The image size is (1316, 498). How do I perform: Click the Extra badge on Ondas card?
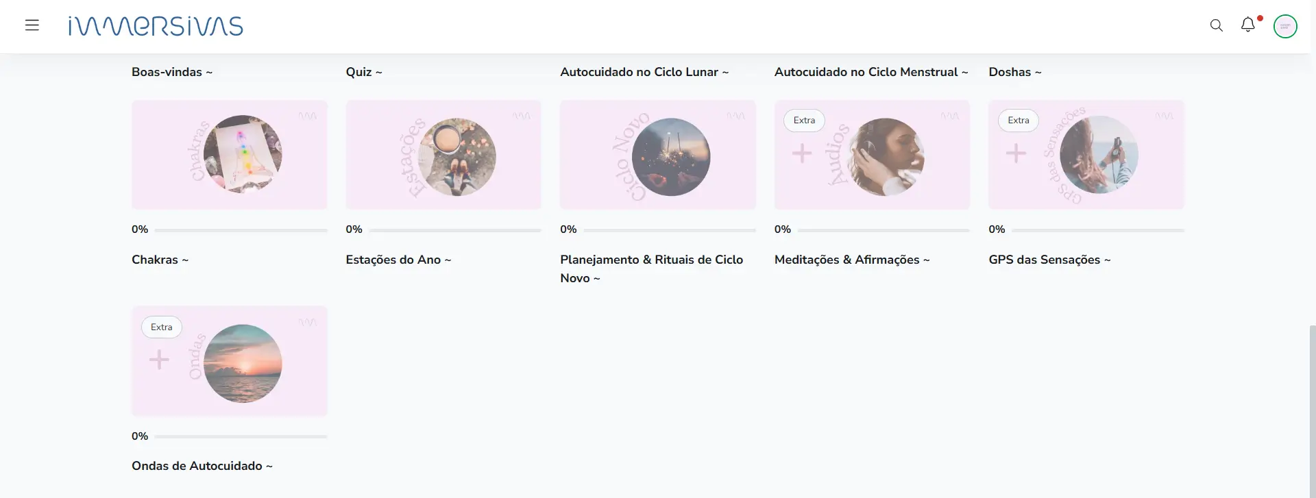point(162,327)
